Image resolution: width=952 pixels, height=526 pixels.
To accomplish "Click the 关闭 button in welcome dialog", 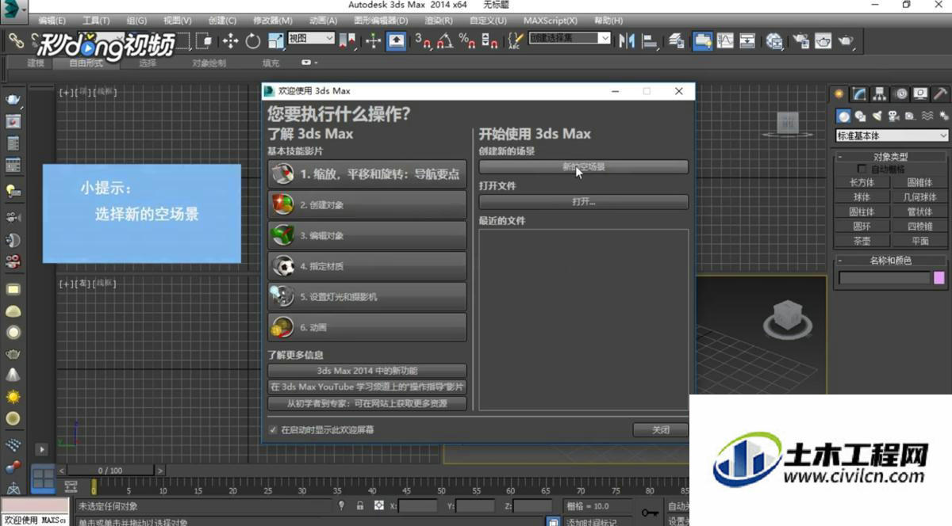I will coord(660,430).
